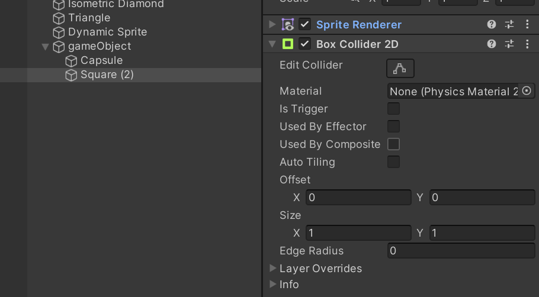Collapse the gameObject tree node
This screenshot has width=539, height=297.
[46, 46]
